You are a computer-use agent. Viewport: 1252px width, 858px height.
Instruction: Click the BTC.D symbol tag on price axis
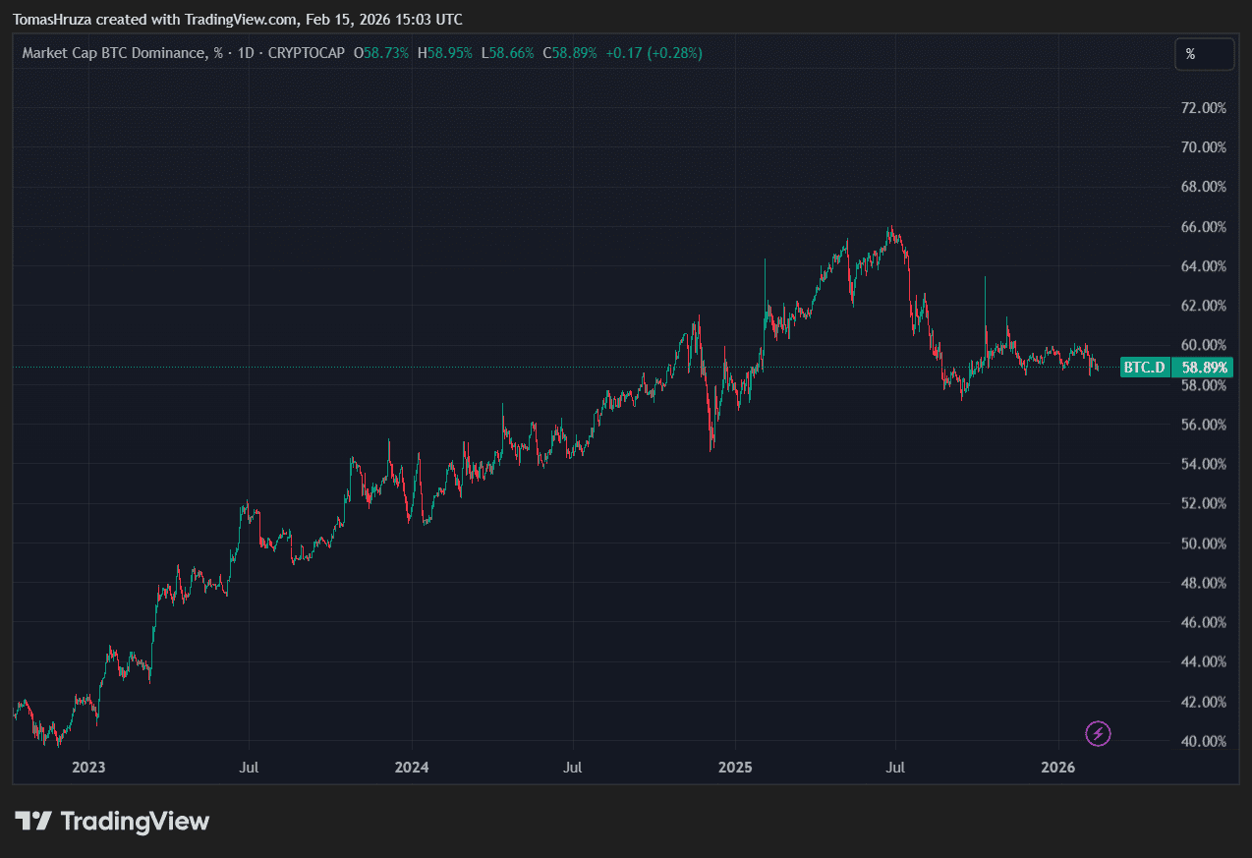(1145, 368)
